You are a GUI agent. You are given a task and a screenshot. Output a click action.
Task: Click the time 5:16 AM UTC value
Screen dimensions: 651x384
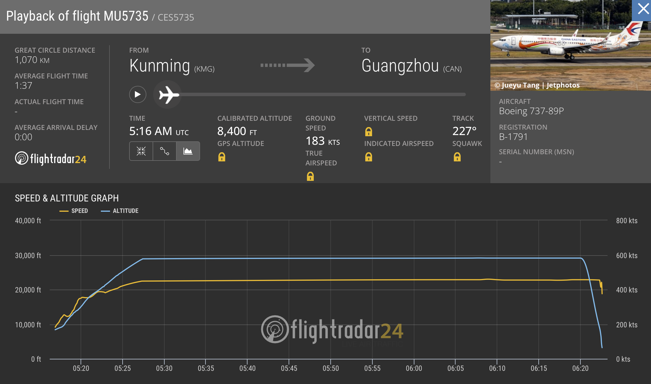159,131
